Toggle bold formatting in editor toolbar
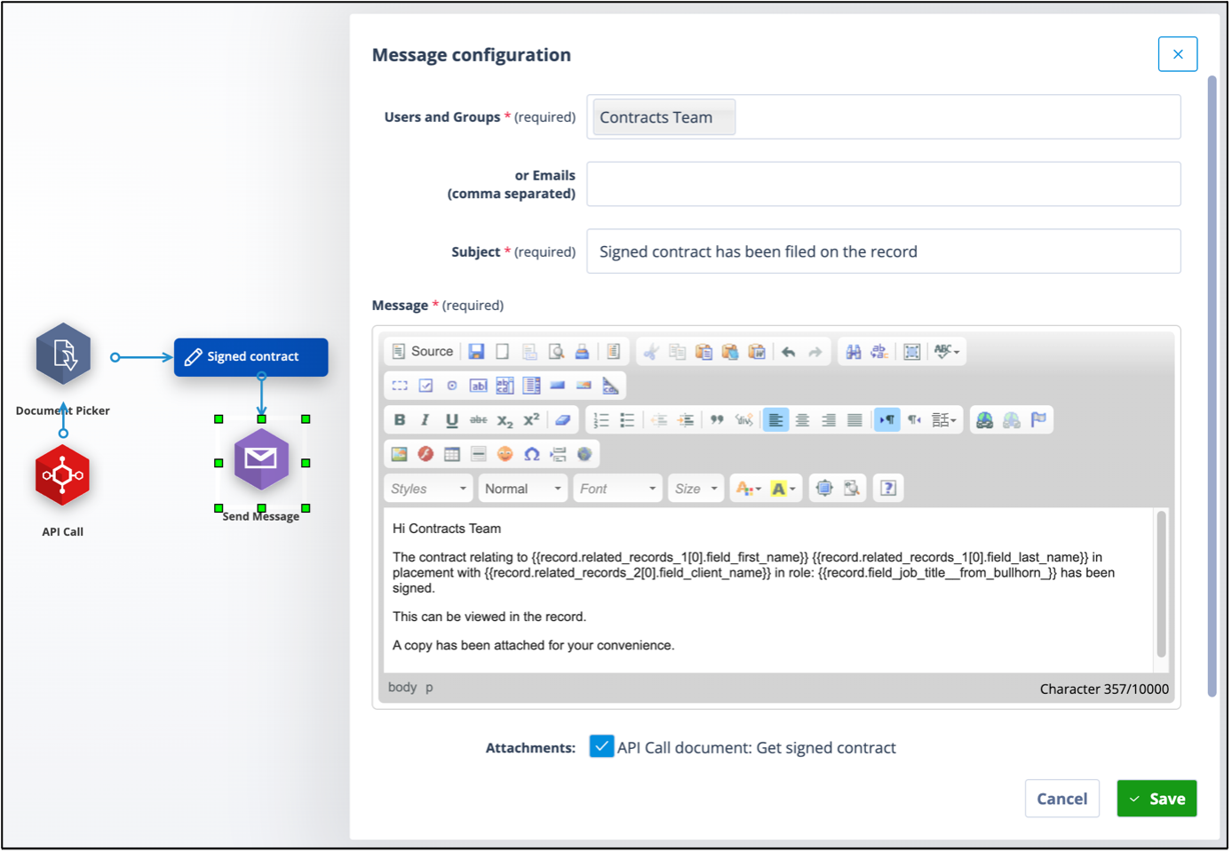 400,420
